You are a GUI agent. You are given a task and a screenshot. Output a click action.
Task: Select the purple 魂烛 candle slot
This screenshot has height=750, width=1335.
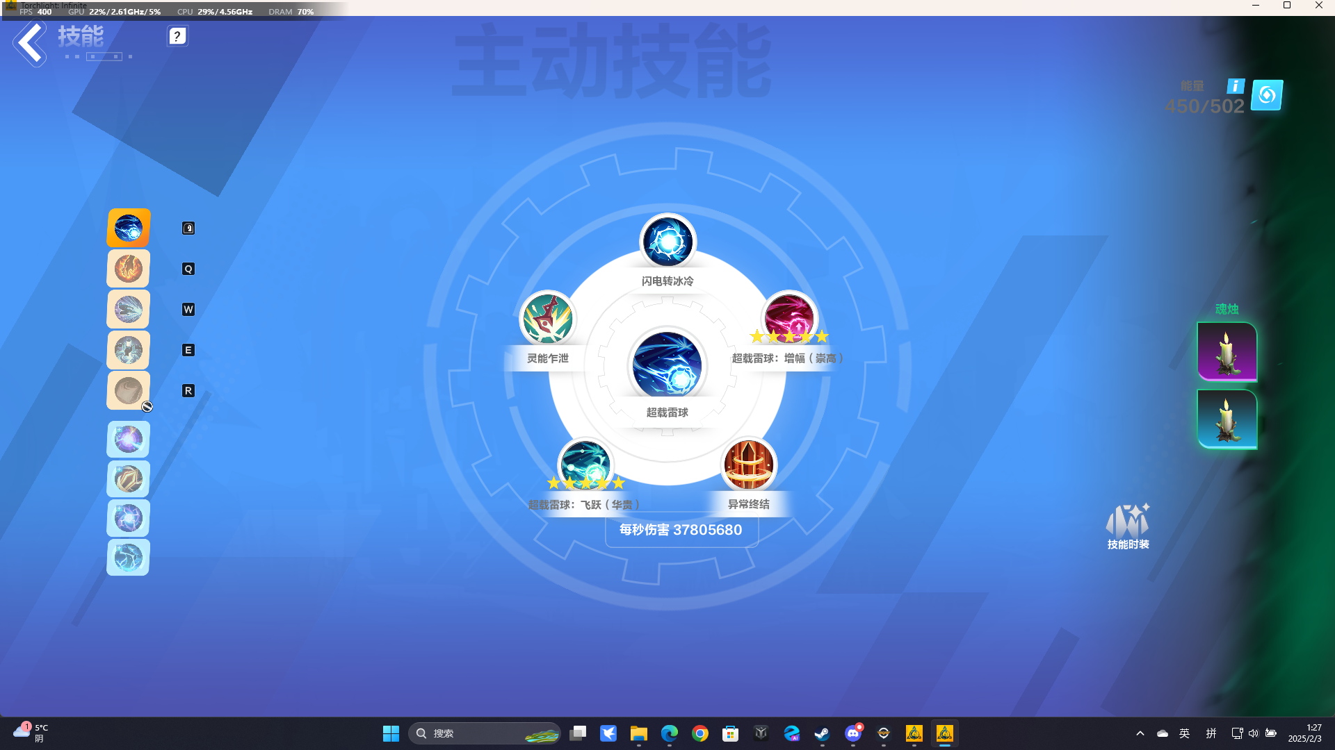1227,351
